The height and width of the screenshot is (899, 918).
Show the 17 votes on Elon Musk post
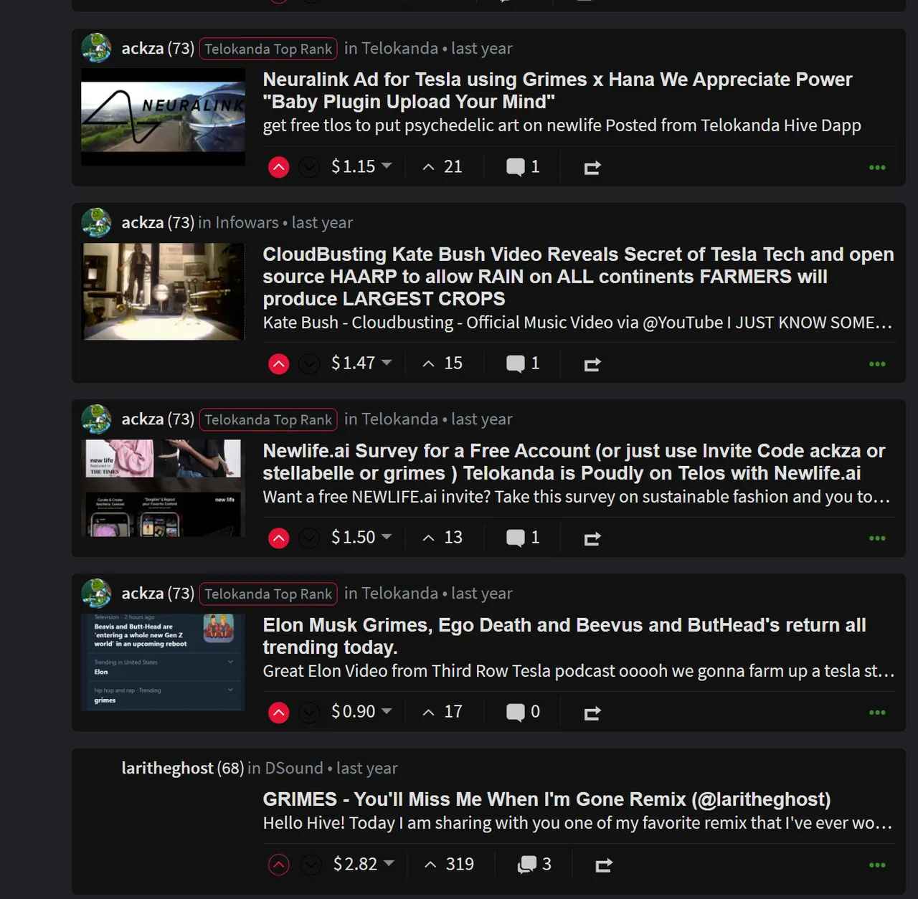click(x=443, y=711)
